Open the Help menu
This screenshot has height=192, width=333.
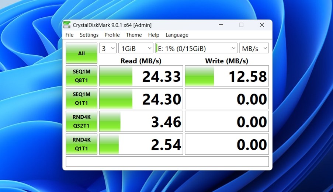coord(154,35)
